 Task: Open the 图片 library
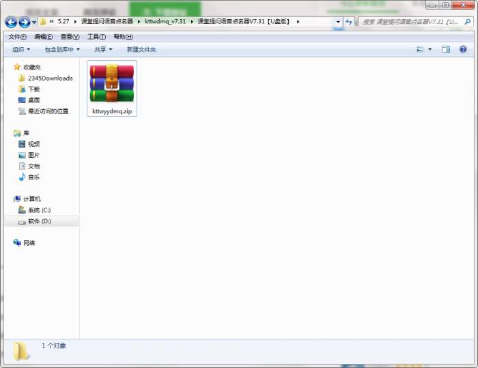pyautogui.click(x=34, y=155)
